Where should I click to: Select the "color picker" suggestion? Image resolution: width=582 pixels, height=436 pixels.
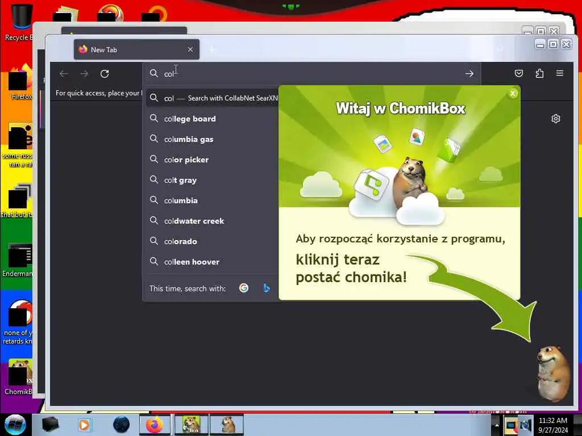pos(210,160)
